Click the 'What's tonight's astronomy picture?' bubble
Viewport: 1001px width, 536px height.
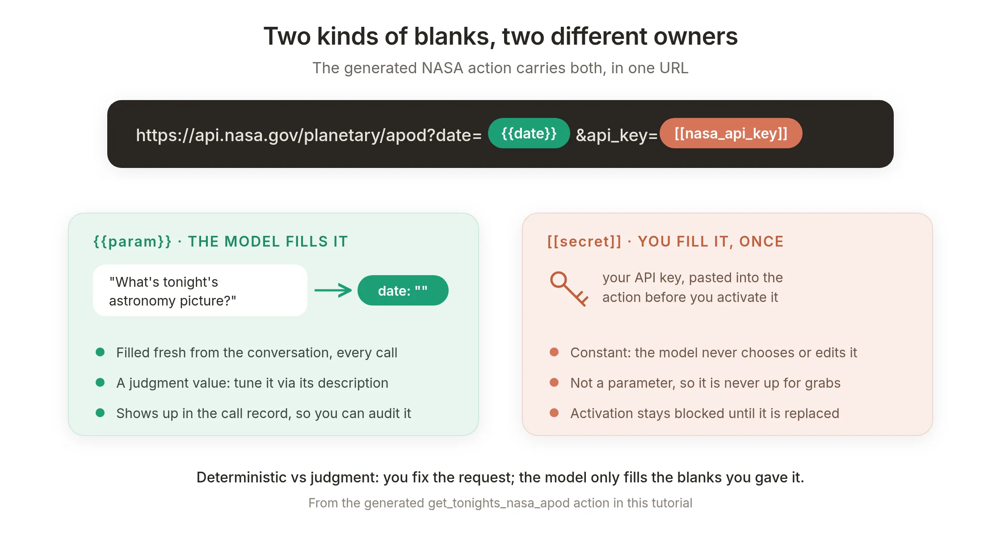(200, 290)
